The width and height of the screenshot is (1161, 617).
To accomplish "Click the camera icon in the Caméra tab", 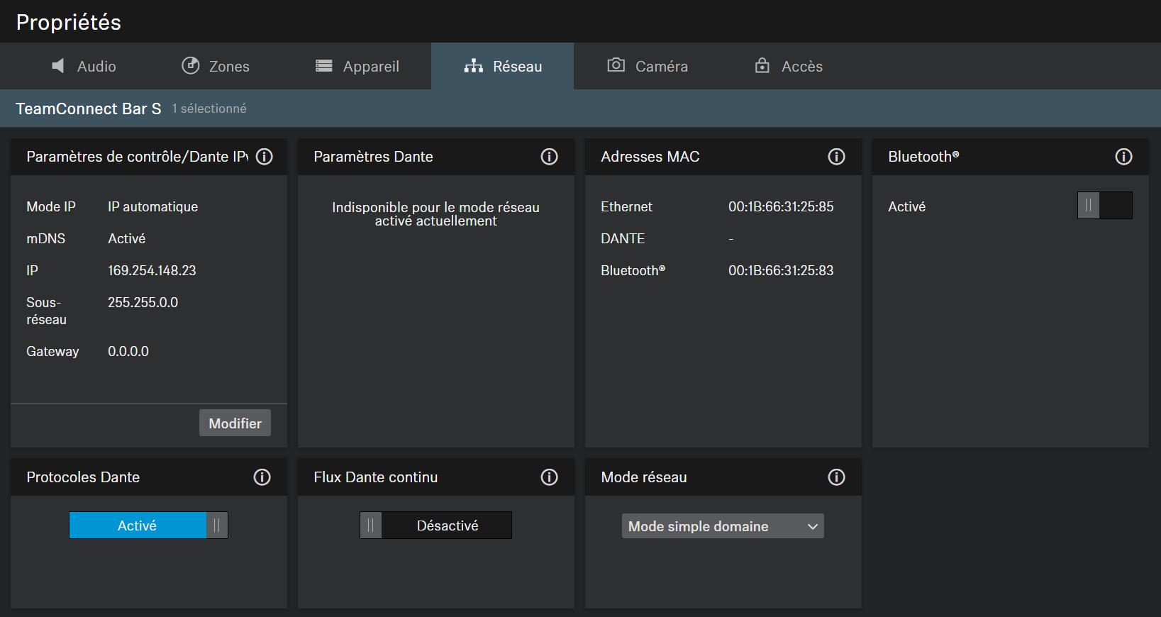I will (x=616, y=65).
